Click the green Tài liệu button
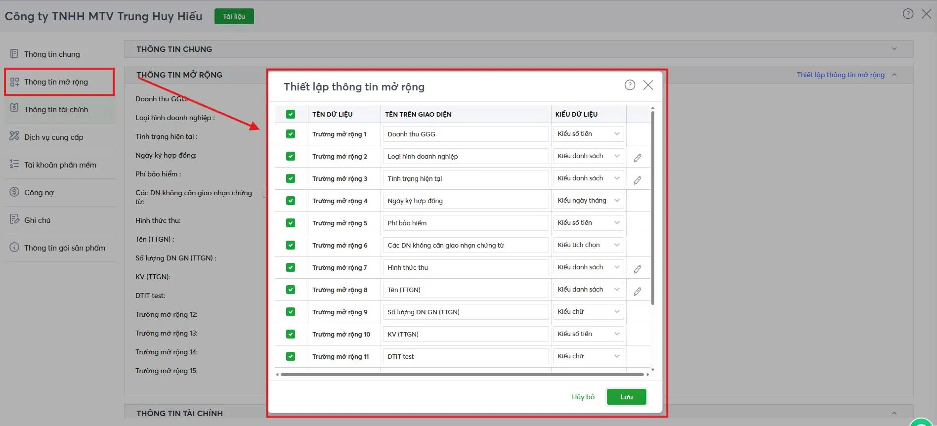The height and width of the screenshot is (426, 937). 234,16
